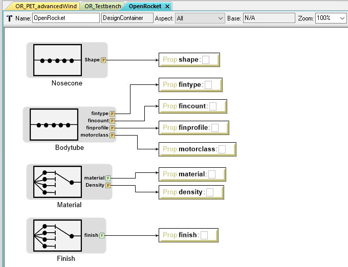The width and height of the screenshot is (348, 267).
Task: Click the DesignContainer type field
Action: [127, 18]
